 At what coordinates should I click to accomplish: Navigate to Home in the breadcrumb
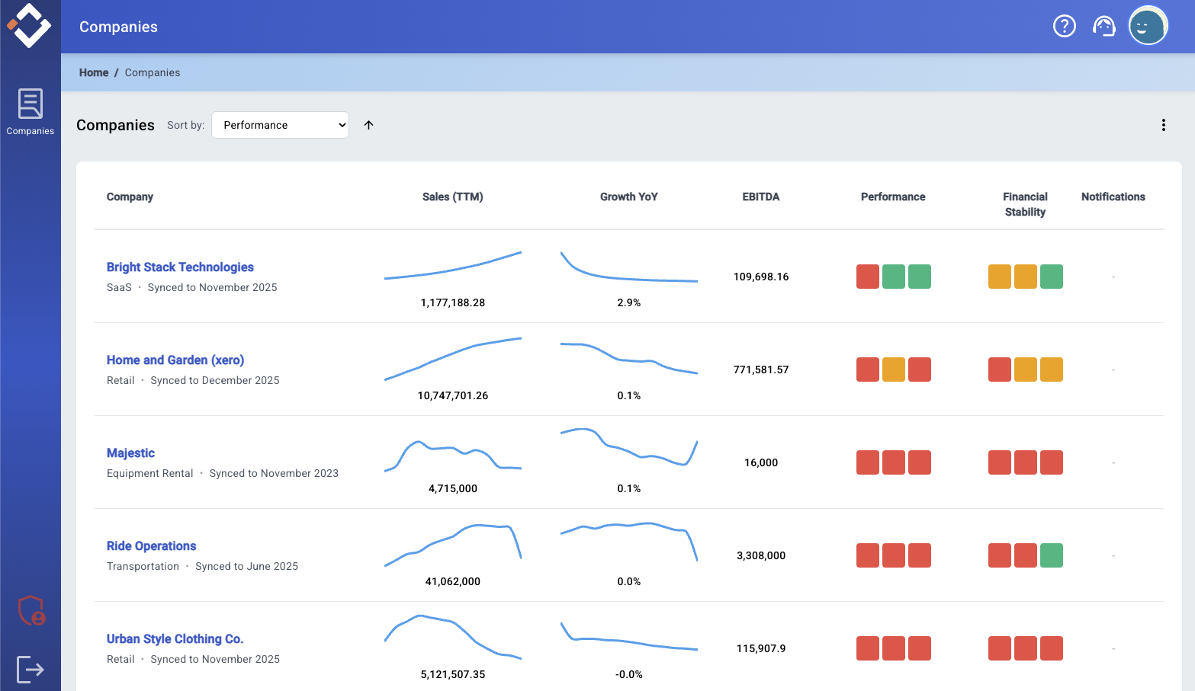tap(93, 72)
